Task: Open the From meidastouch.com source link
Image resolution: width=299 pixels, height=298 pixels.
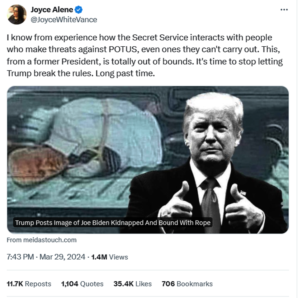Action: pyautogui.click(x=41, y=240)
